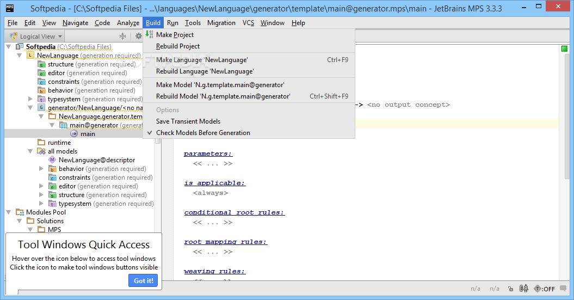The width and height of the screenshot is (574, 300).
Task: Open the VCS menu
Action: click(248, 23)
